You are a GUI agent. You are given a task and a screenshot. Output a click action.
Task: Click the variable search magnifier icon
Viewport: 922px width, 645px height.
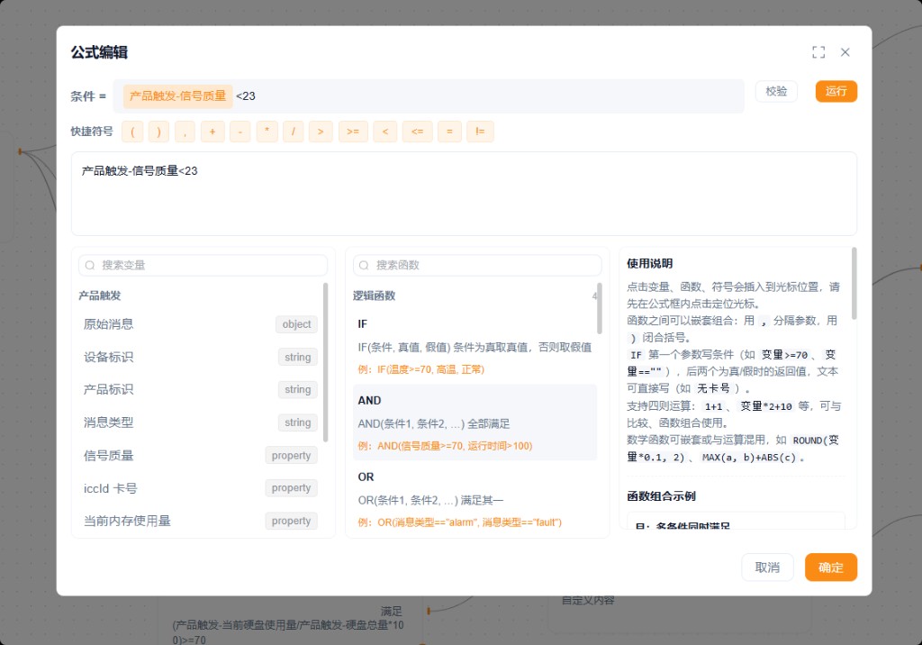click(x=90, y=266)
